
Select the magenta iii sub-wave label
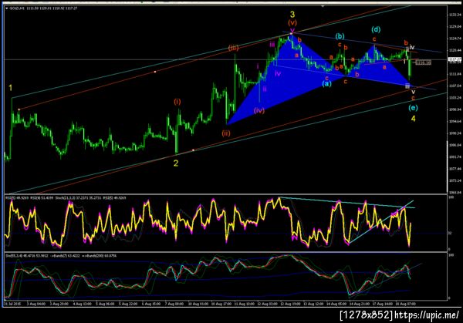[272, 45]
